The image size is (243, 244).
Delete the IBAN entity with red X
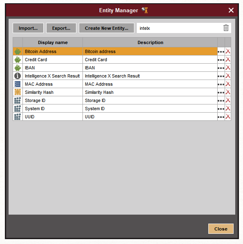(228, 68)
